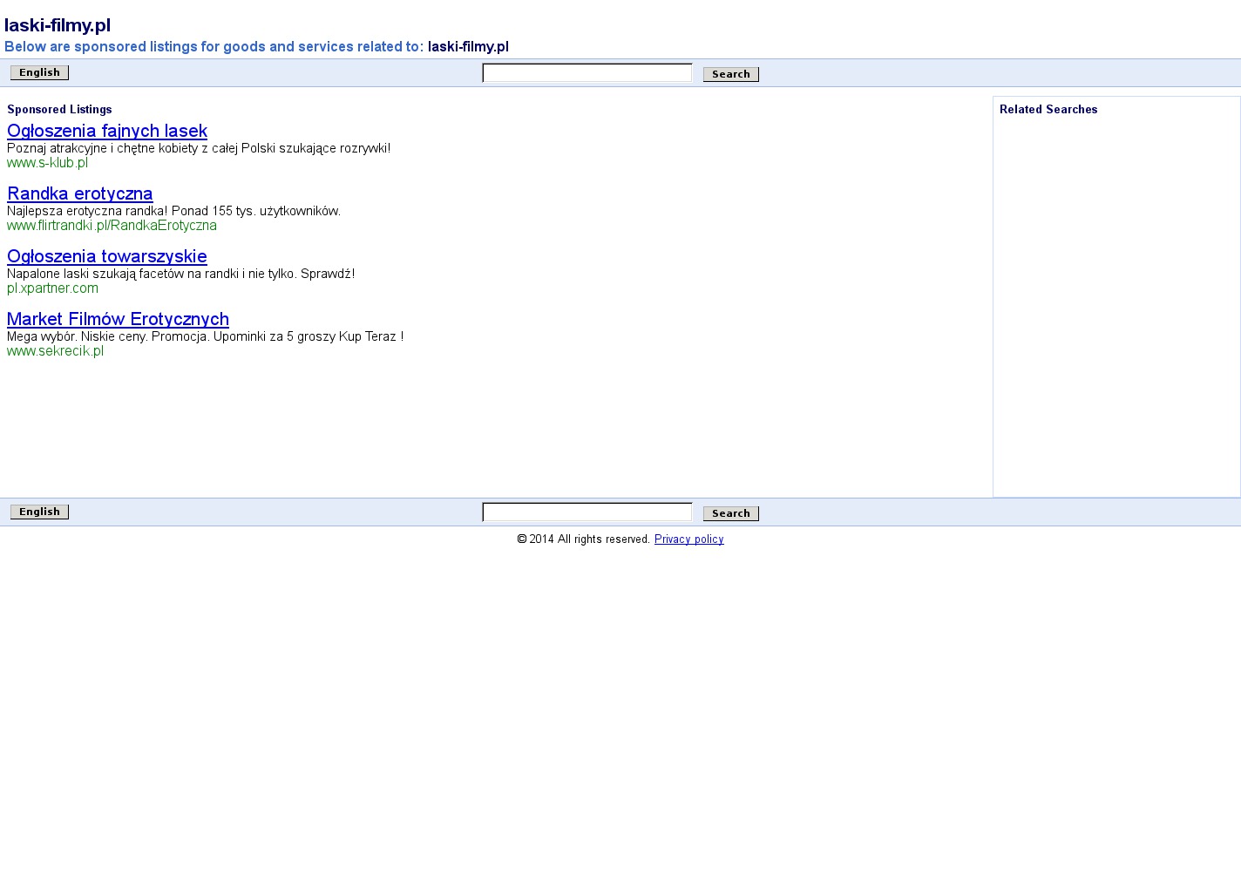Click the 'Najlepsza erotyczna randka' description text
1241x875 pixels.
tap(173, 211)
